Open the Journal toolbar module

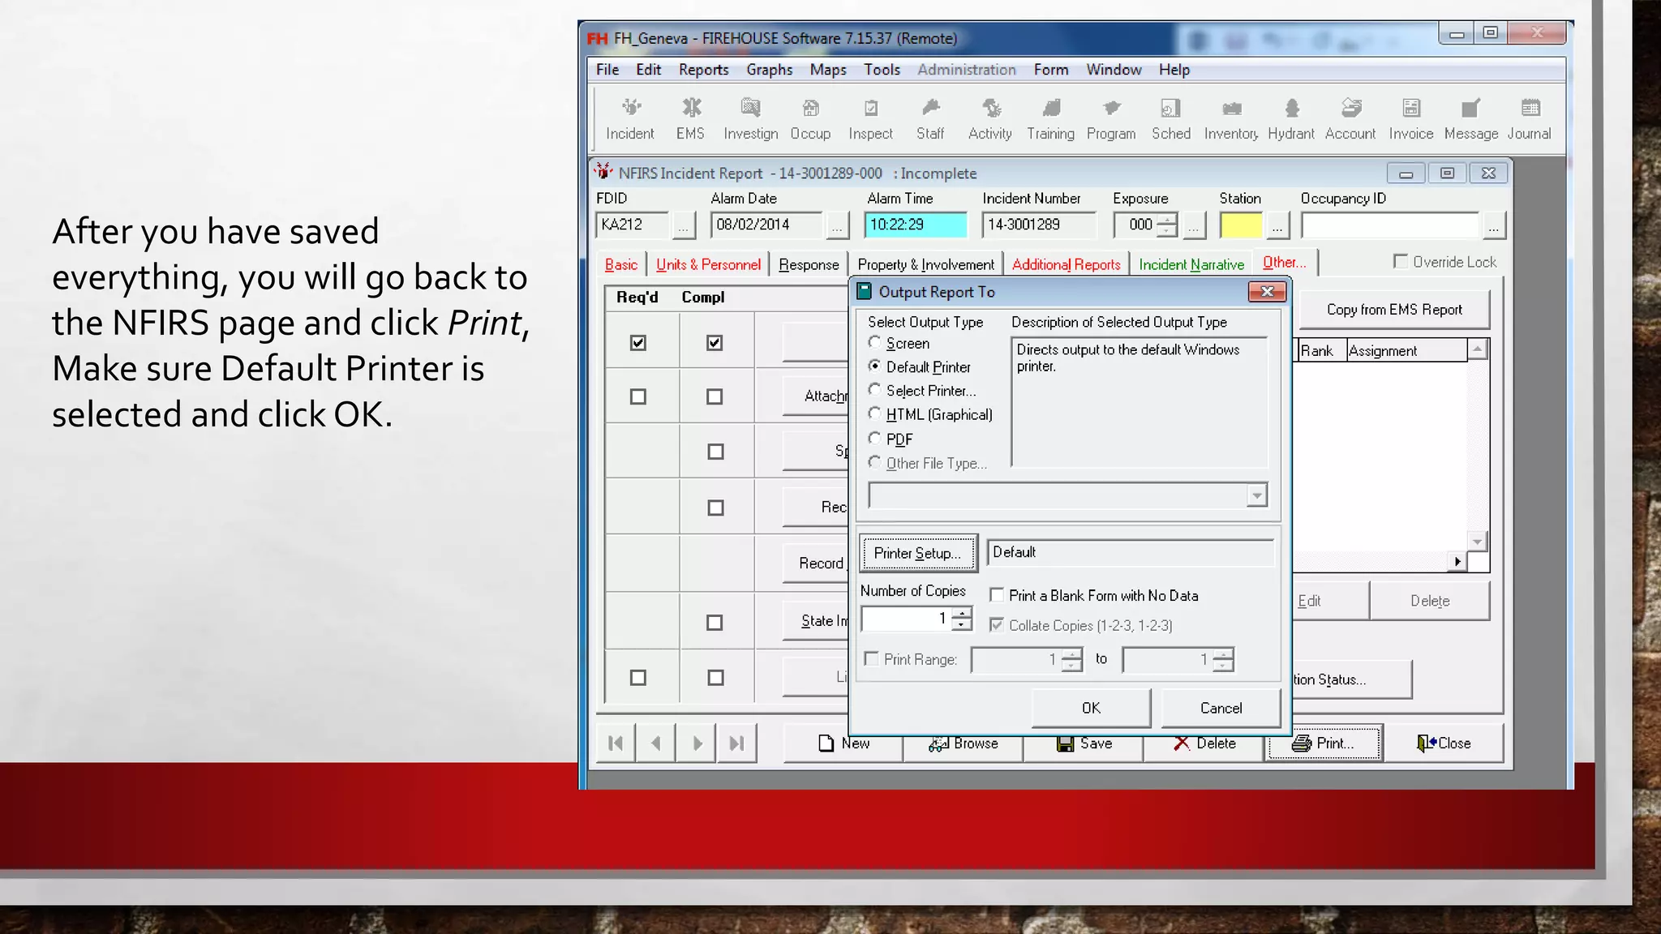tap(1530, 118)
